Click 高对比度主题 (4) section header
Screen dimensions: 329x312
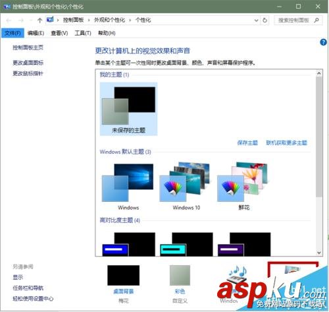coord(120,220)
